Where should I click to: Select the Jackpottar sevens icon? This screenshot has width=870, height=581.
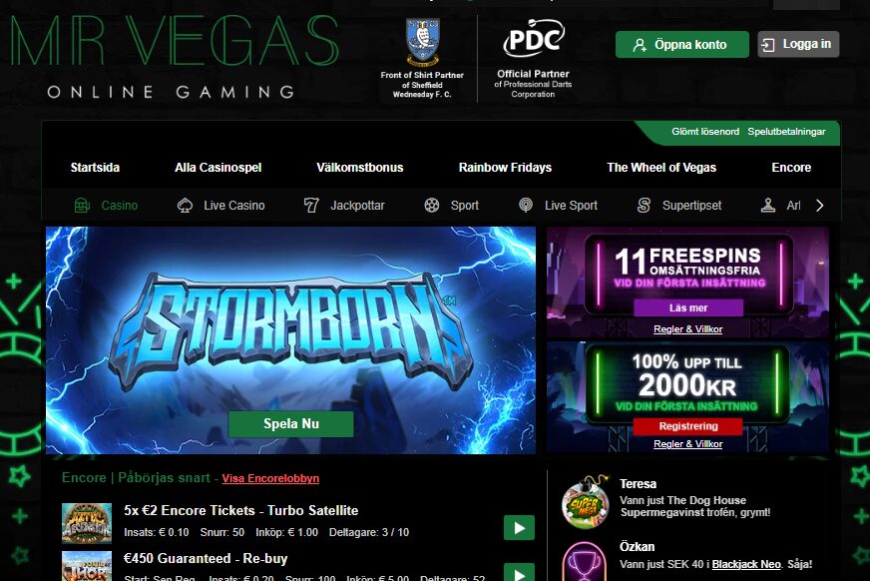(311, 206)
